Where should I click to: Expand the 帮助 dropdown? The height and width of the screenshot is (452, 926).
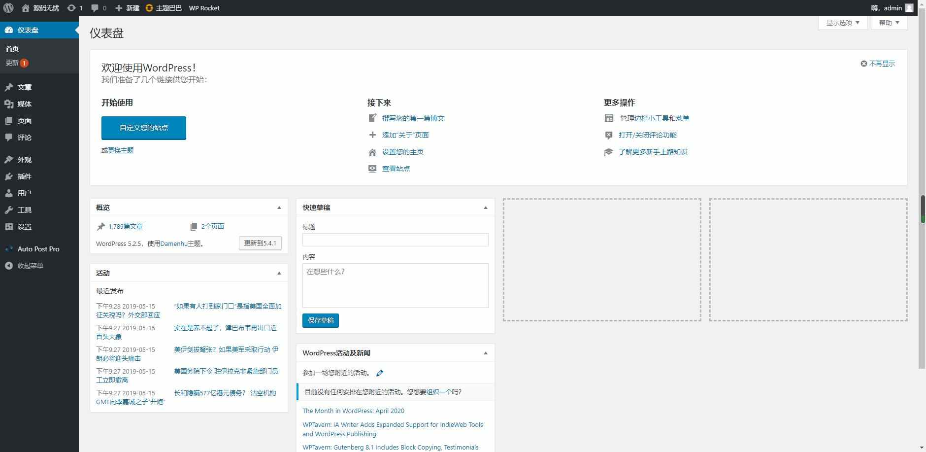point(889,23)
